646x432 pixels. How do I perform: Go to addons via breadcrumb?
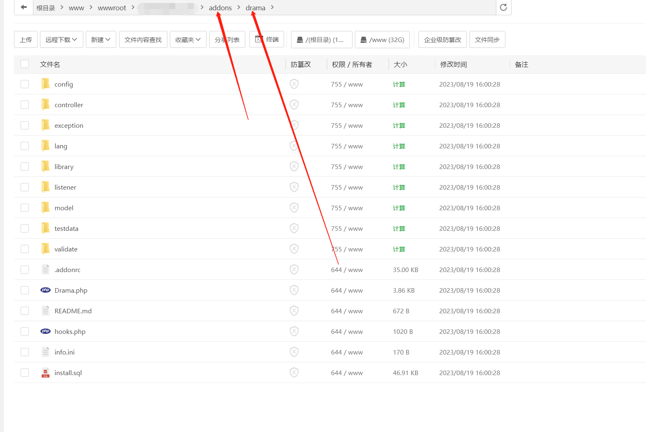point(220,7)
